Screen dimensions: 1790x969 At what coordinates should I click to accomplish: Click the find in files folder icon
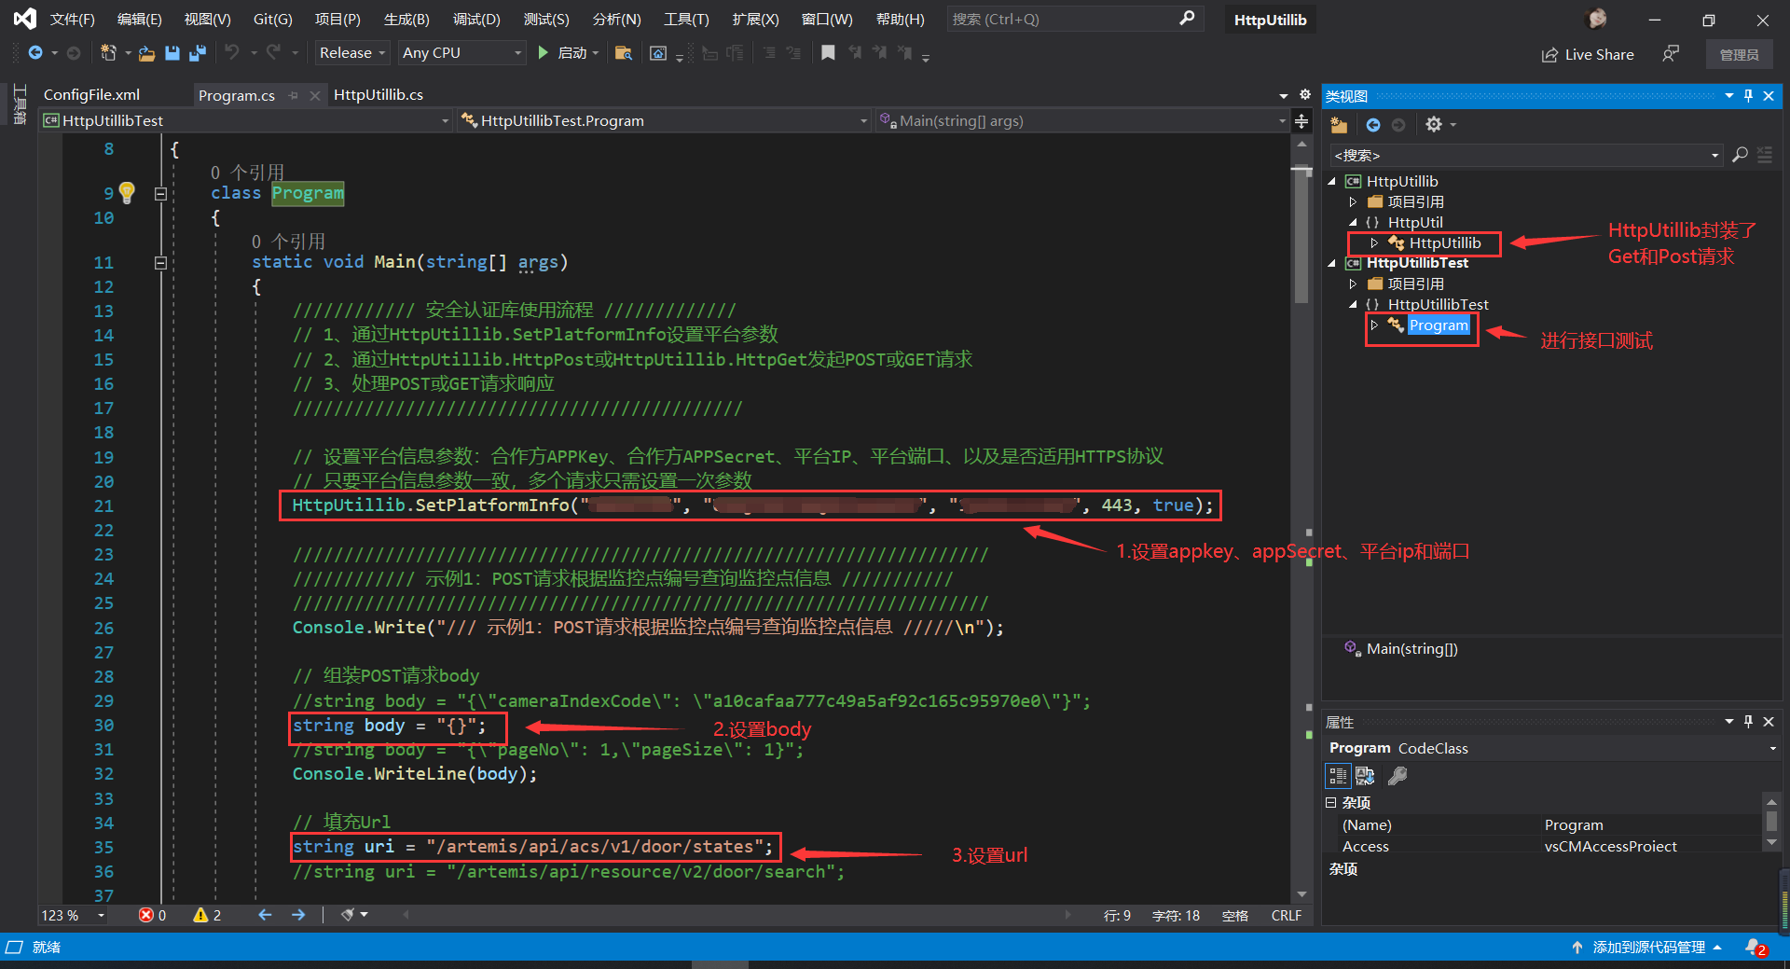pos(624,53)
